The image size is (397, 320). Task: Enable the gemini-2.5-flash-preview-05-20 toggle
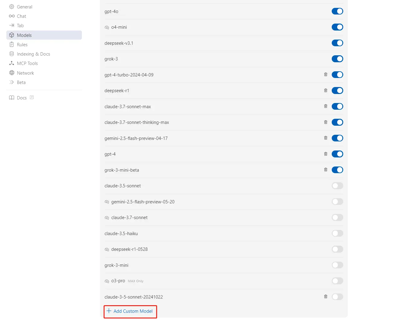pyautogui.click(x=337, y=202)
